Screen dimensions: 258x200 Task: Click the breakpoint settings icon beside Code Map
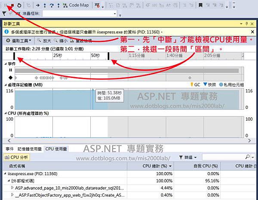97,6
